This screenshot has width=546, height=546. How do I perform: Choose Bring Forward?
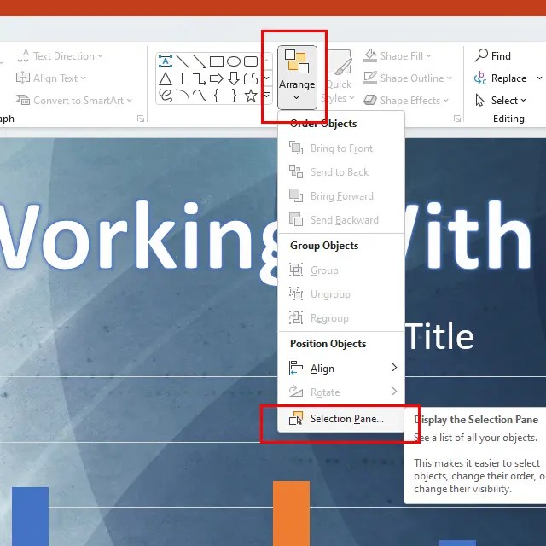coord(341,196)
